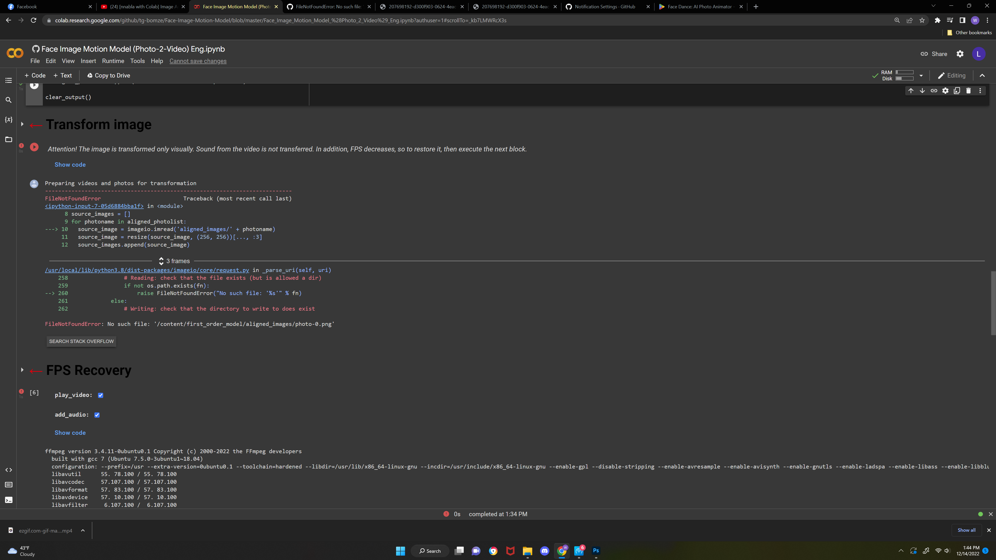Image resolution: width=996 pixels, height=560 pixels.
Task: Click the Search Stack Overflow button
Action: tap(81, 341)
